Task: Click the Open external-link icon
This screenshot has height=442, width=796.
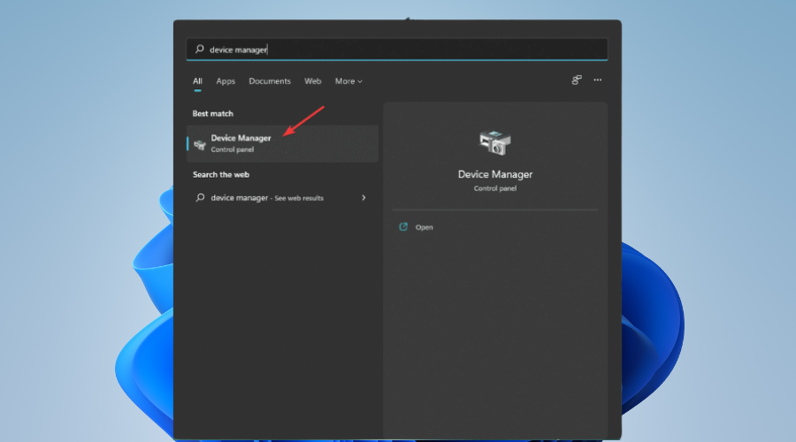Action: [x=403, y=227]
